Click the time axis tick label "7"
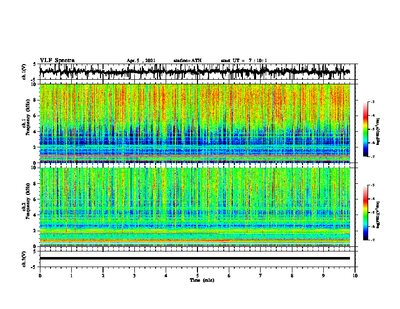 click(x=261, y=276)
